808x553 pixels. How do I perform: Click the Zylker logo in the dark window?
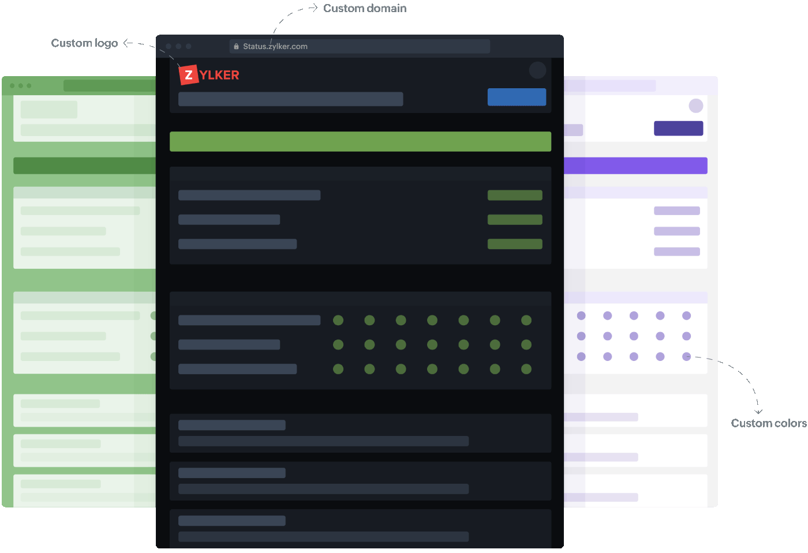(x=209, y=75)
